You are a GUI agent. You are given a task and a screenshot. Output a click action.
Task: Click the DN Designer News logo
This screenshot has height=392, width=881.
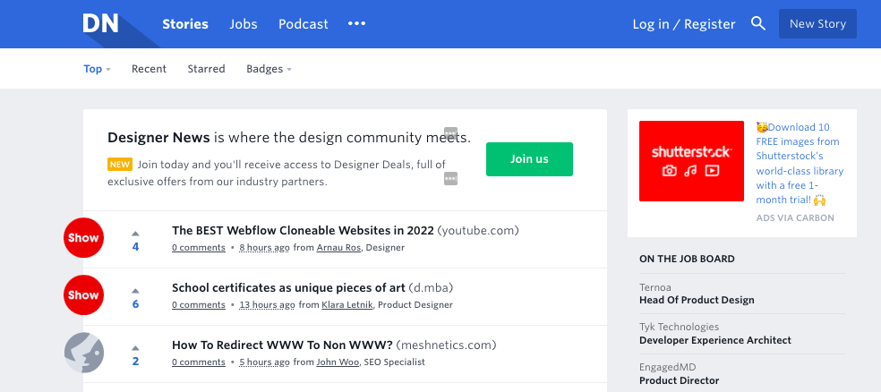(x=101, y=23)
